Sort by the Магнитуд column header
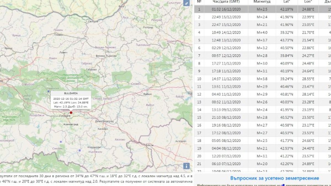This screenshot has height=186, width=331. point(262,1)
